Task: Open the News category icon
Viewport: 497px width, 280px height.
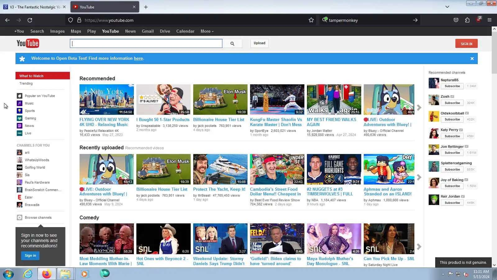Action: click(20, 126)
